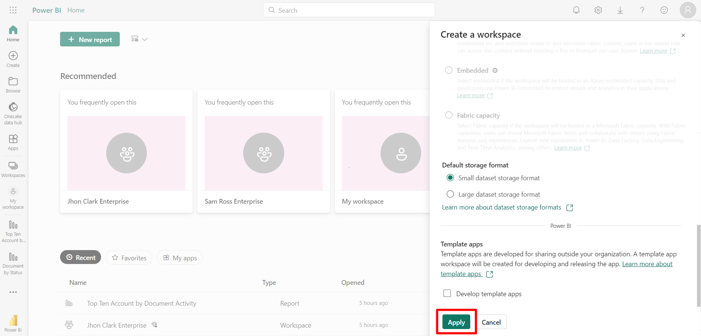Open the user account avatar
The image size is (701, 336).
click(687, 10)
